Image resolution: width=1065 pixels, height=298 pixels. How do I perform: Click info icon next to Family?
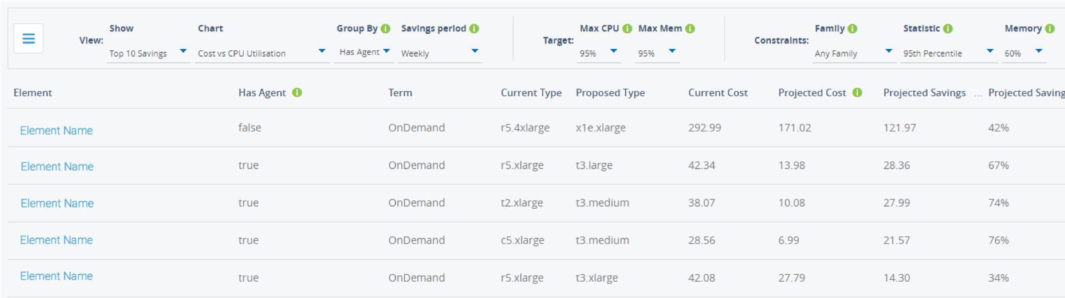(853, 28)
